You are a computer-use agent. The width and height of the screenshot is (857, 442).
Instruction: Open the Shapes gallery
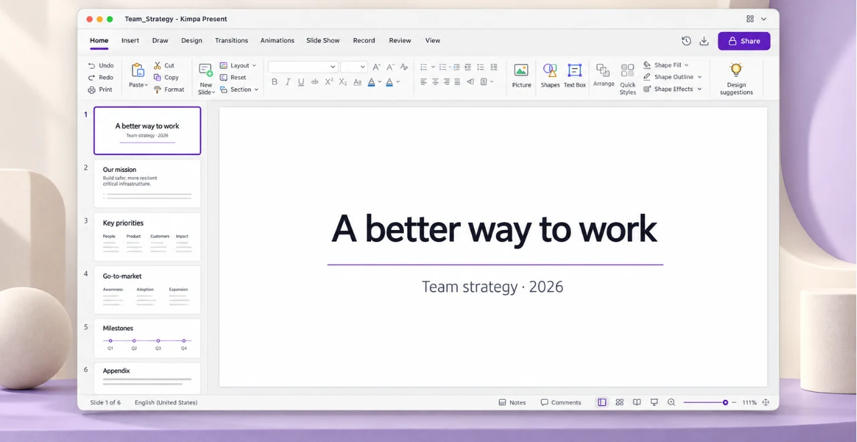point(550,76)
